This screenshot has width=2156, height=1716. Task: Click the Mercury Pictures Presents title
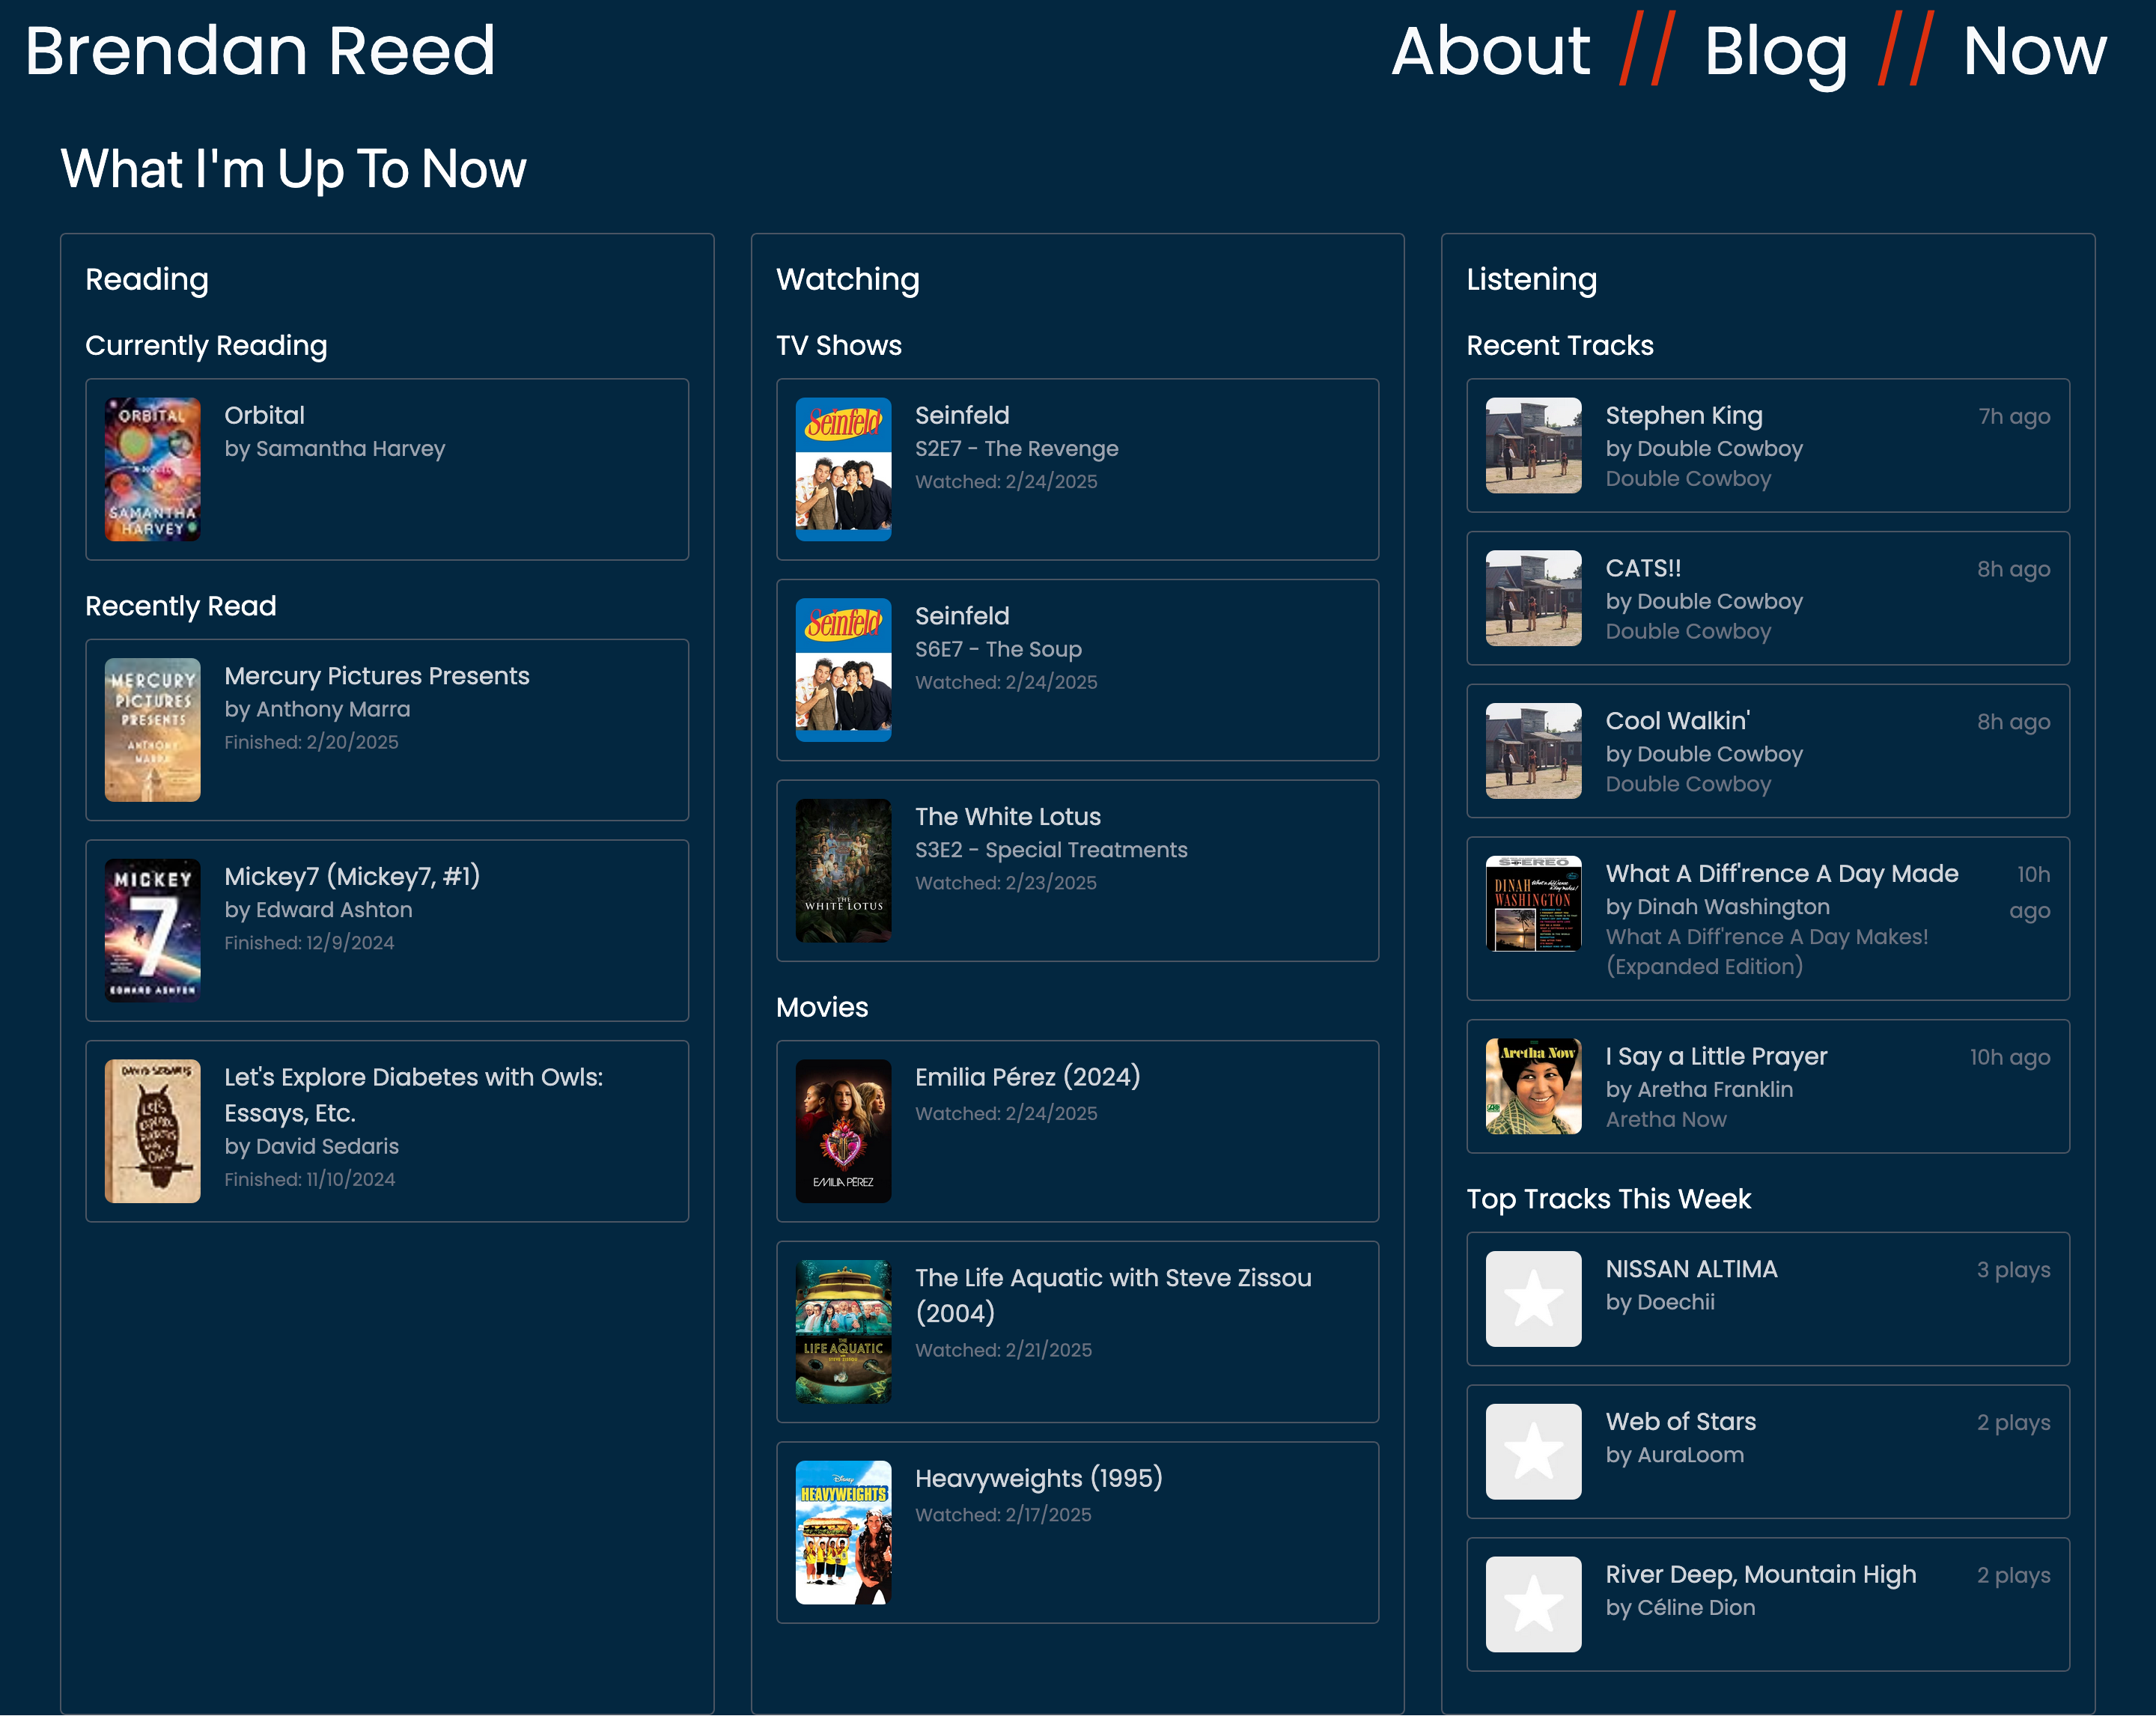(377, 676)
